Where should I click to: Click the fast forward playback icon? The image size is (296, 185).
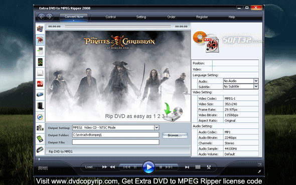(104, 167)
